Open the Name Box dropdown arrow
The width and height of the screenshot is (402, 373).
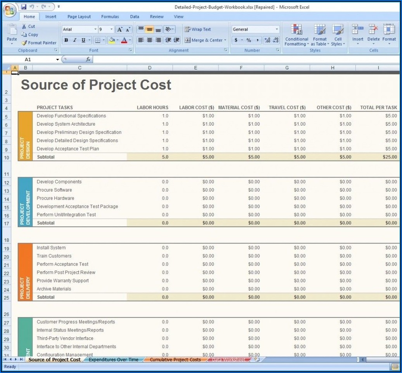pos(57,60)
